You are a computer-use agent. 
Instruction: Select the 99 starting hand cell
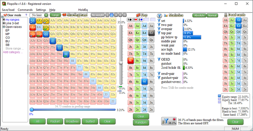pos(66,54)
